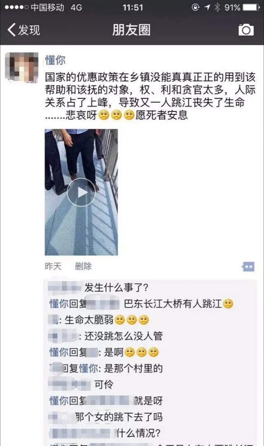Reply to comment 发生什么事了?
Screen dimensions: 264x446
pos(116,288)
